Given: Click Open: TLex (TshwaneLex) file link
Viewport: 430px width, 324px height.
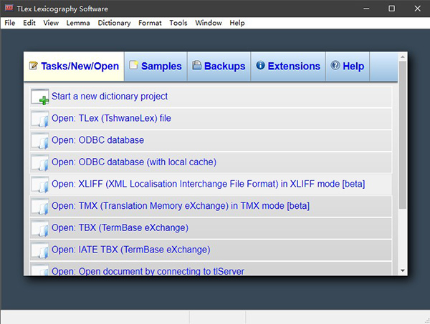Looking at the screenshot, I should click(111, 118).
